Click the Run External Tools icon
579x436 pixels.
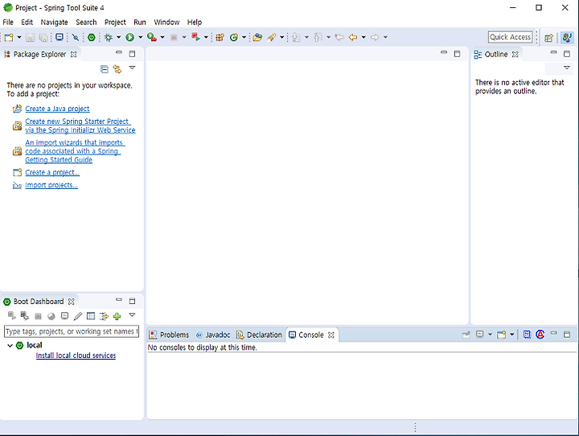(x=195, y=37)
